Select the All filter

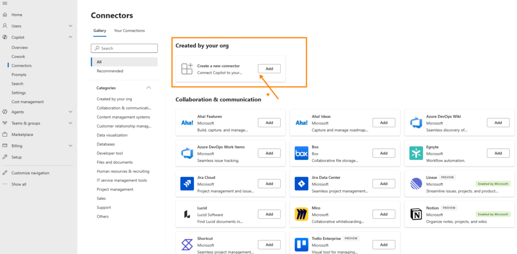[124, 62]
